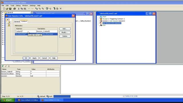Click the Add... button
The width and height of the screenshot is (183, 103).
pyautogui.click(x=65, y=29)
